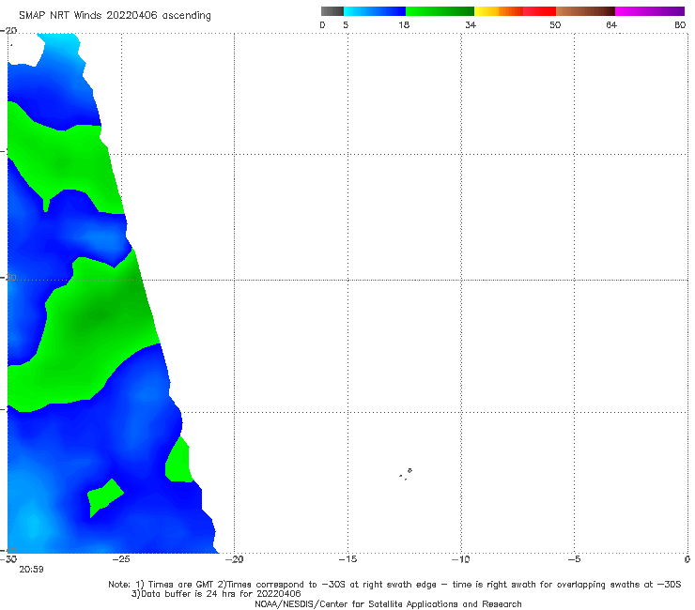Click the yellow-red 34-50 color bar segment
This screenshot has height=610, width=695.
coord(515,11)
